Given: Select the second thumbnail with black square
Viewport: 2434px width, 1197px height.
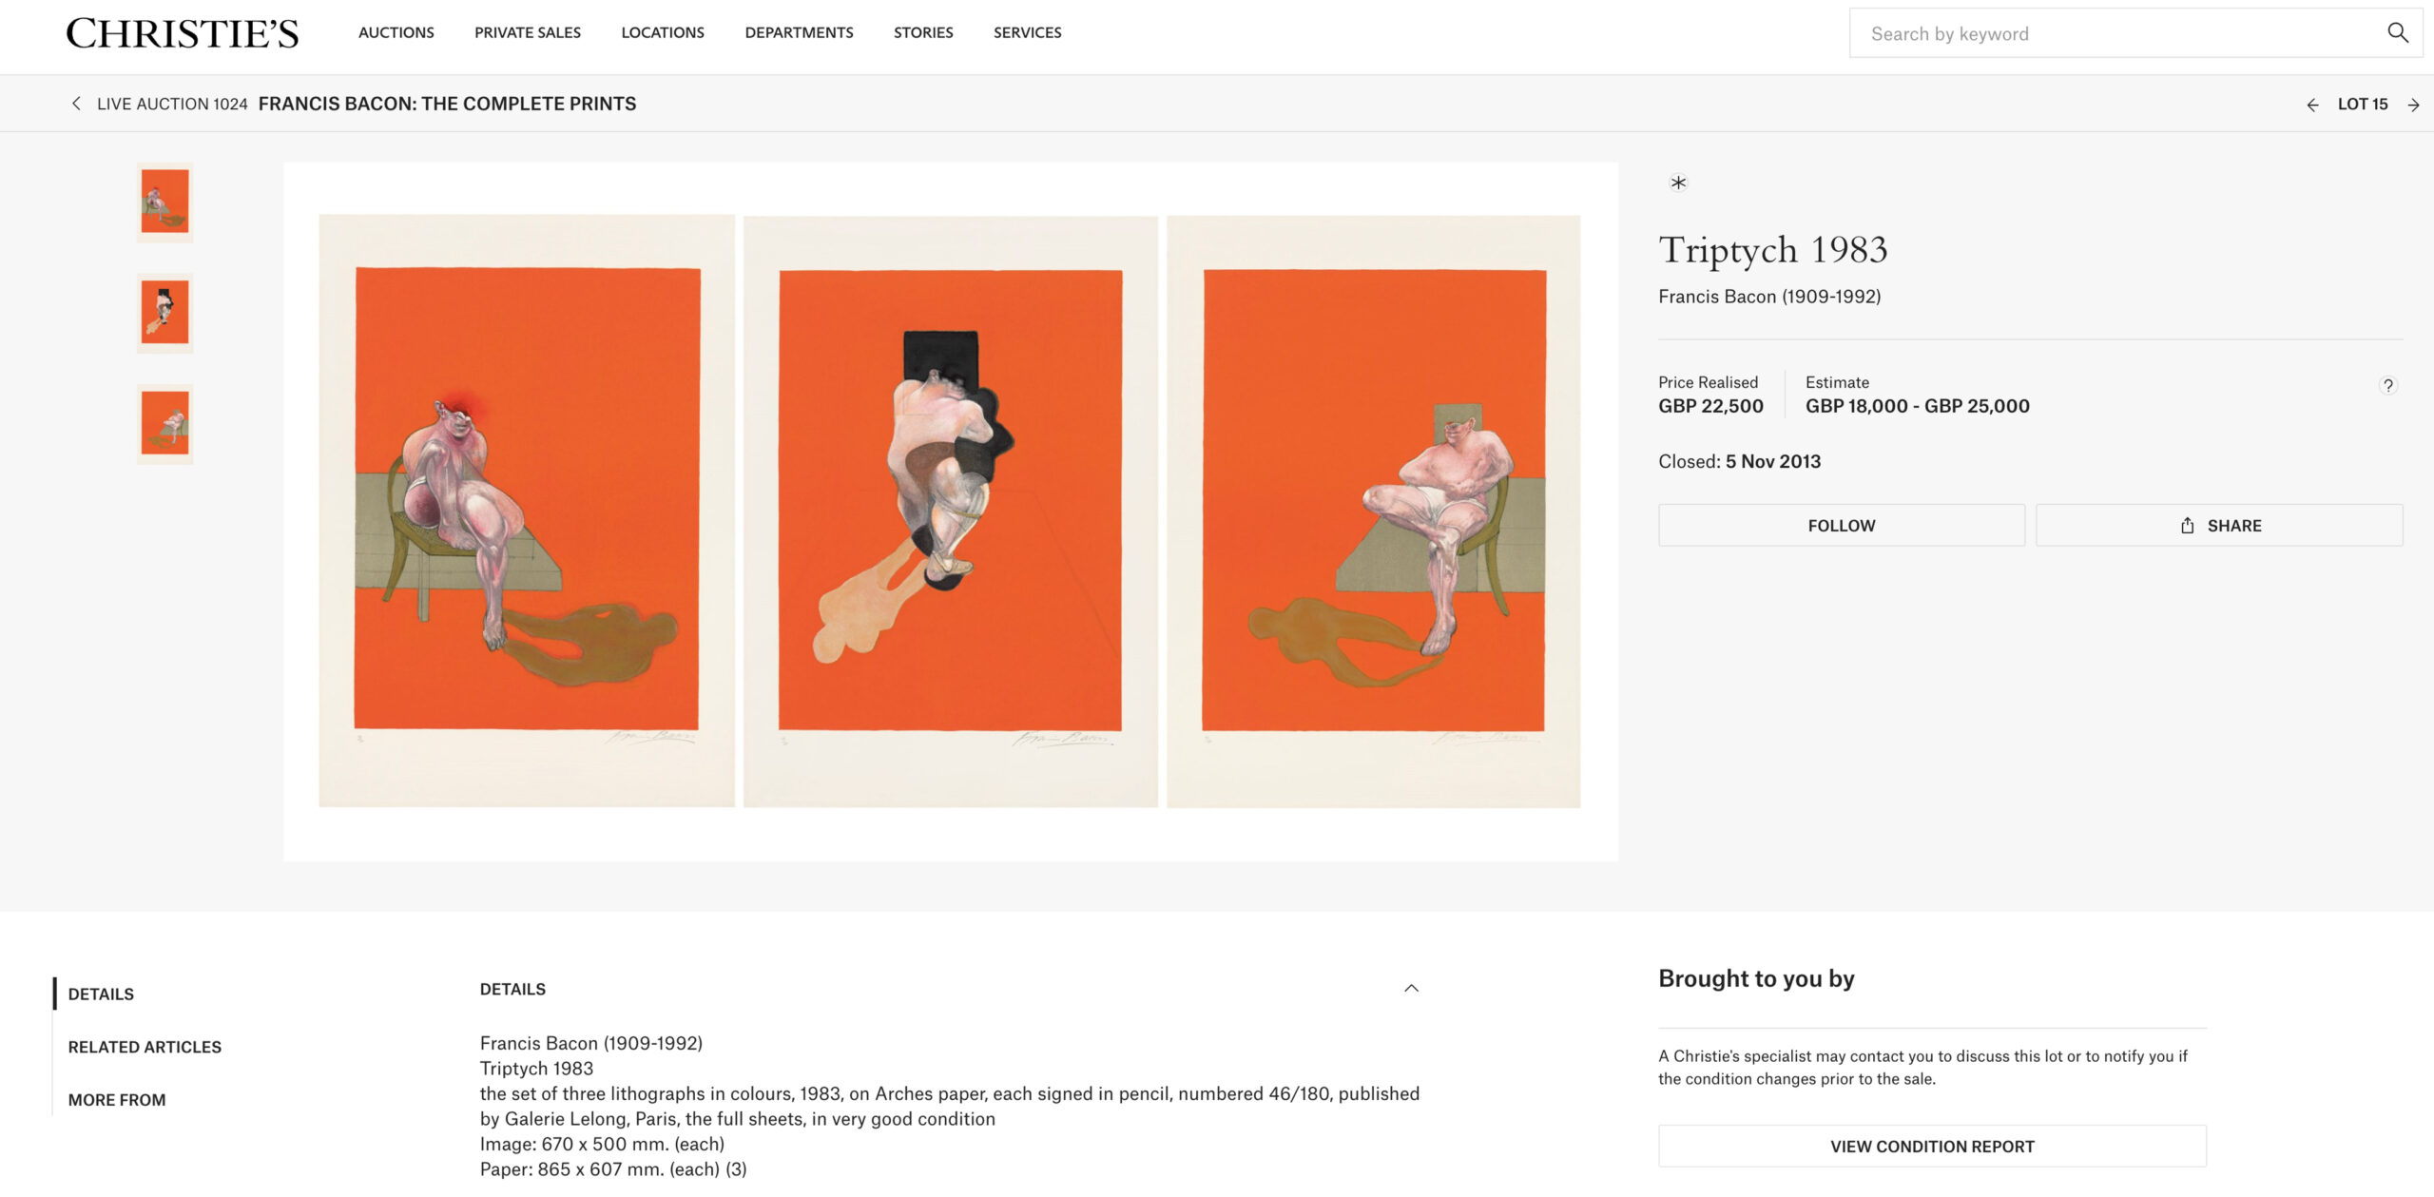Looking at the screenshot, I should click(x=164, y=313).
